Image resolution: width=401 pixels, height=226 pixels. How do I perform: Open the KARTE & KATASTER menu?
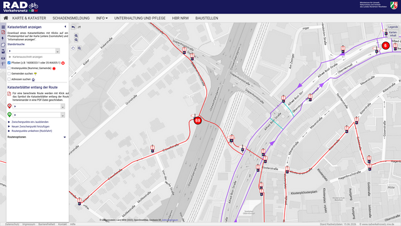(29, 18)
